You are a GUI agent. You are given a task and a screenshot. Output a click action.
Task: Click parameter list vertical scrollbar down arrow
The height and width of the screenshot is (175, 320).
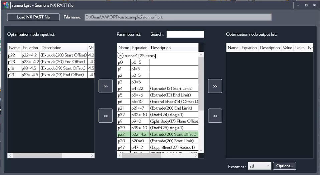[201, 150]
